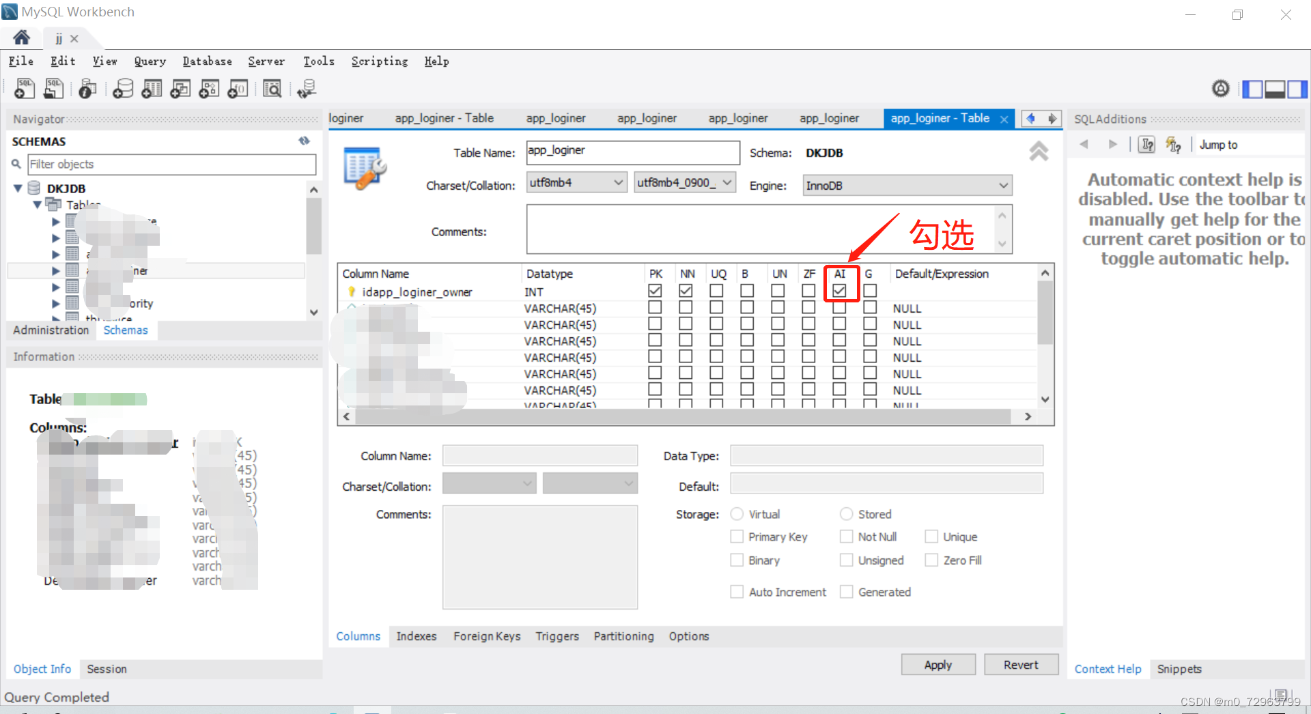Create a new schema in the connected server

pos(123,88)
